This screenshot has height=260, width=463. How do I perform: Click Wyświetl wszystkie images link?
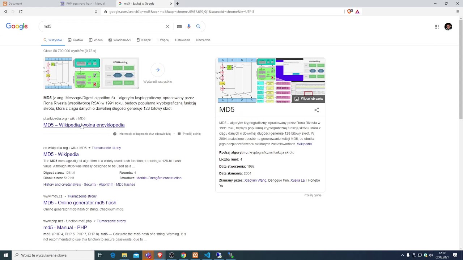coord(158,82)
